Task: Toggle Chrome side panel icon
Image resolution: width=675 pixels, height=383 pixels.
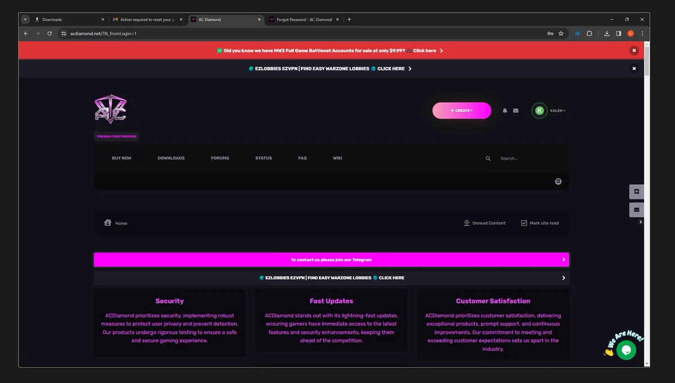Action: click(619, 34)
